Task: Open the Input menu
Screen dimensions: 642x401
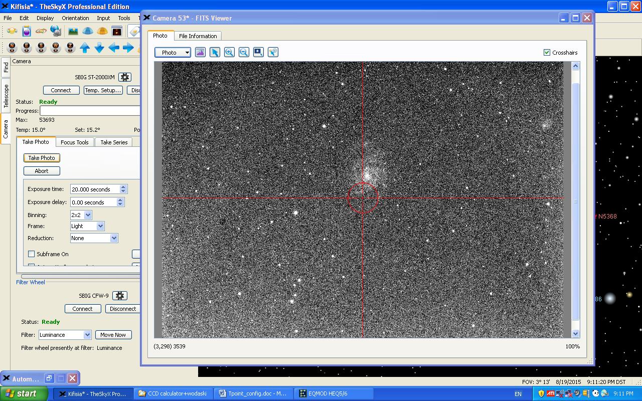Action: (103, 18)
